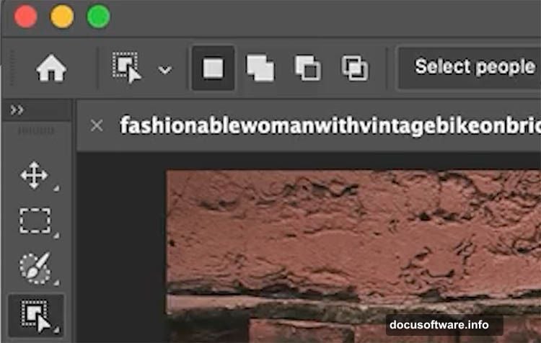Select the Rectangular Marquee tool
Screen dimensions: 541x343
pos(34,220)
